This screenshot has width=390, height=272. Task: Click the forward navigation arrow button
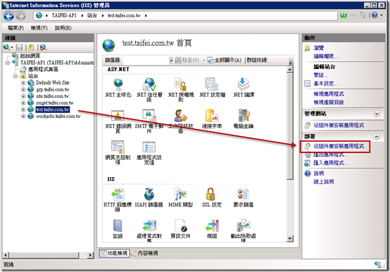tap(21, 16)
